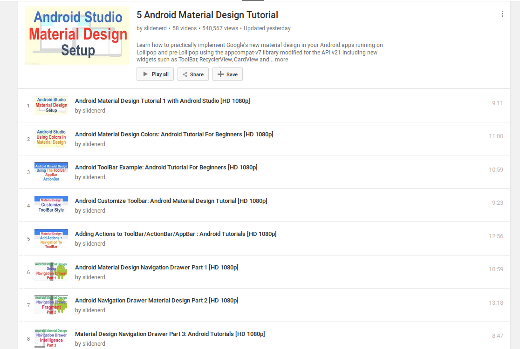Viewport: 520px width, 349px height.
Task: Open the playlist title '5 Android Material Design Tutorial'
Action: pos(207,15)
